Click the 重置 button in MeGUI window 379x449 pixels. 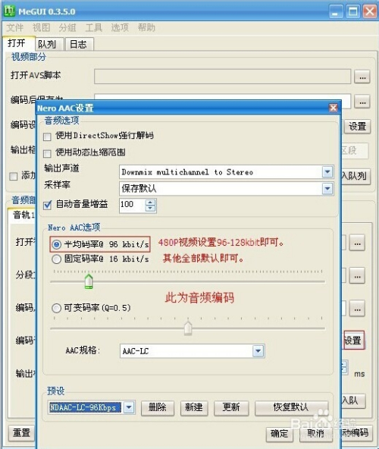(21, 432)
